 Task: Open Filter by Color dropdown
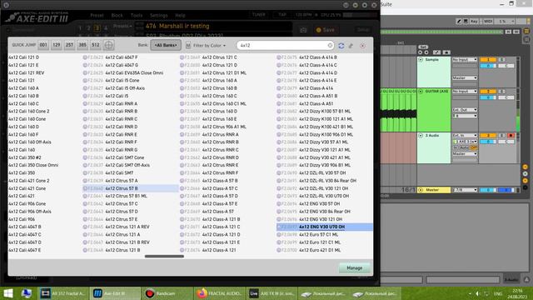pyautogui.click(x=209, y=45)
